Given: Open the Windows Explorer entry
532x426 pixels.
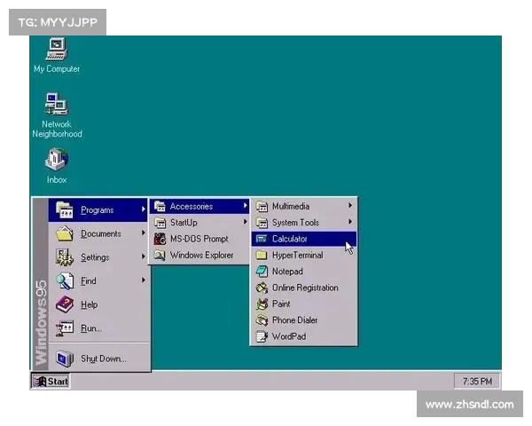Looking at the screenshot, I should [x=199, y=255].
